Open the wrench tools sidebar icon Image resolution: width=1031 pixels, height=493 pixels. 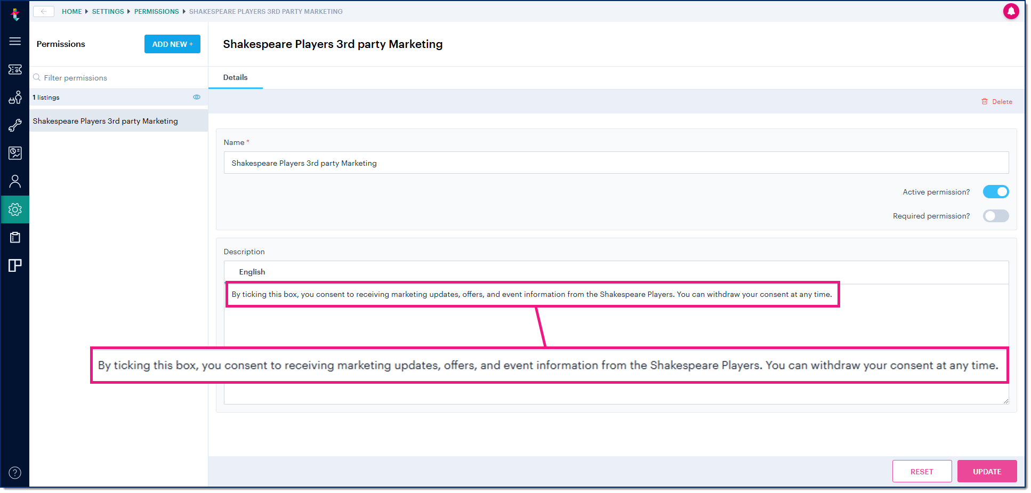click(15, 125)
